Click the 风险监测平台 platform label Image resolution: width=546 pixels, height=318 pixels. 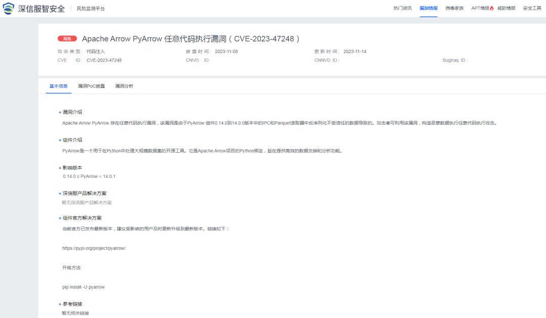(90, 9)
